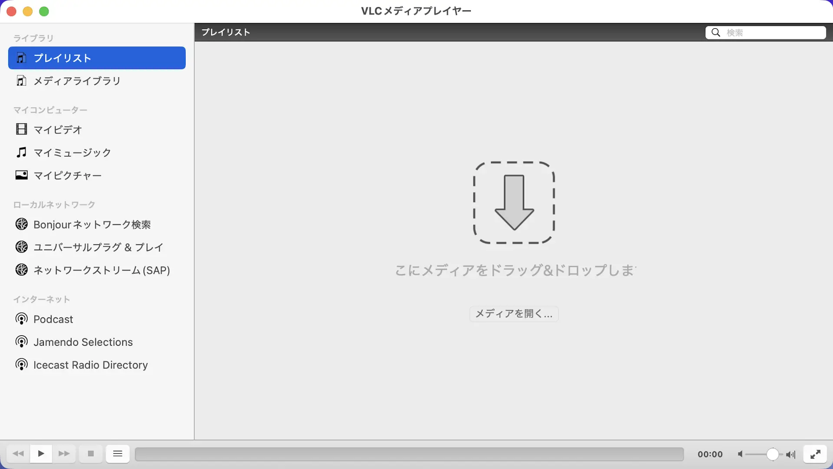Close the VLC window with red button

12,11
